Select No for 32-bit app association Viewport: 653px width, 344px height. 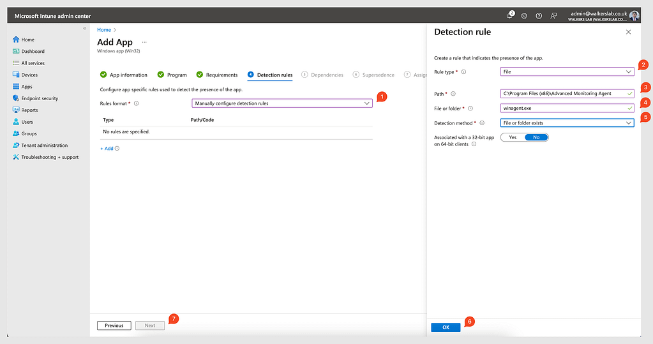click(536, 137)
